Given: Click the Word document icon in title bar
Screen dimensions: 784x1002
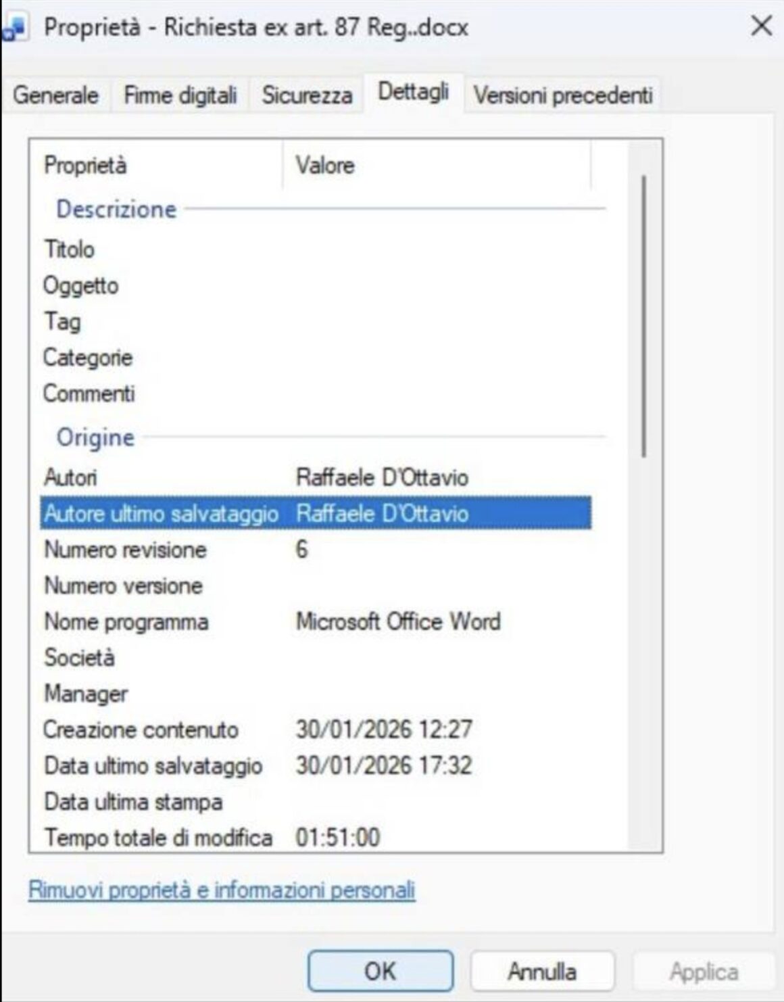Looking at the screenshot, I should tap(15, 28).
